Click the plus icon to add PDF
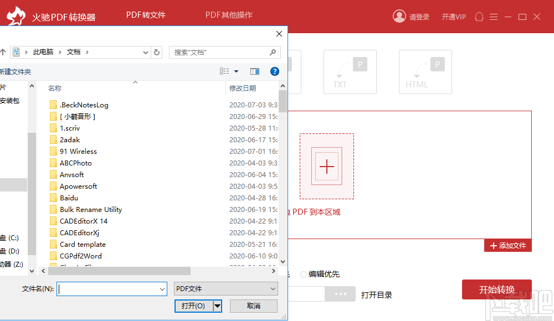554x321 pixels. click(x=327, y=167)
